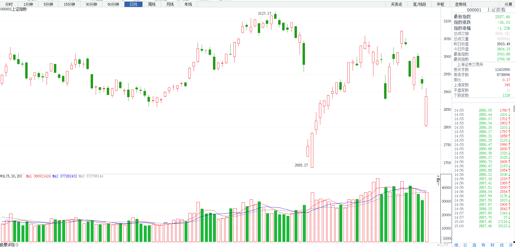Select the 30分钟 period tab
This screenshot has height=247, width=515.
tap(91, 4)
